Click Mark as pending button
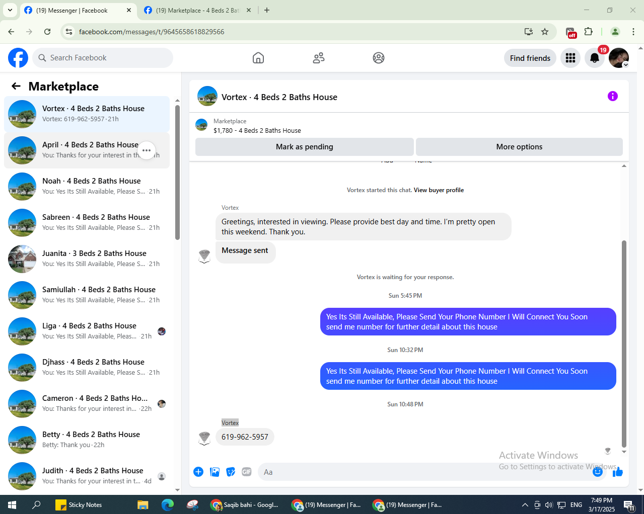The image size is (644, 514). (305, 147)
